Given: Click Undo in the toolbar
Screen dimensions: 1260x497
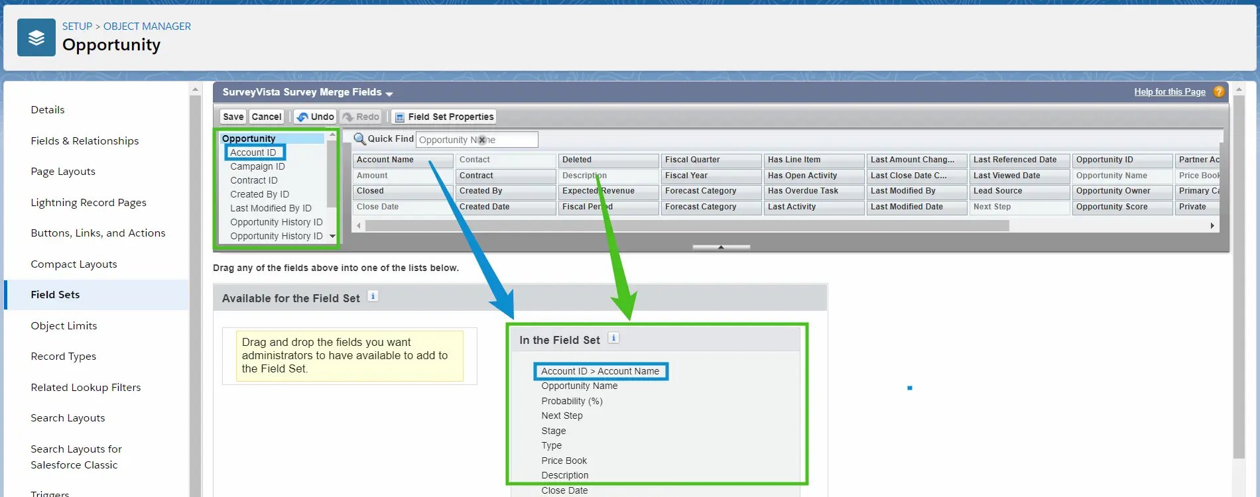Looking at the screenshot, I should [315, 117].
